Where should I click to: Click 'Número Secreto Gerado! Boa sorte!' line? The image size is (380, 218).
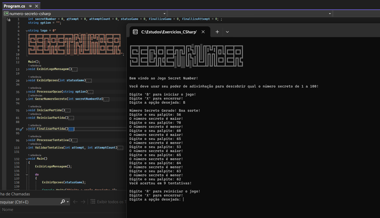click(165, 111)
